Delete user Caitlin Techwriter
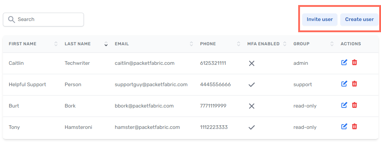Screen dimensions: 381x143 [354, 63]
